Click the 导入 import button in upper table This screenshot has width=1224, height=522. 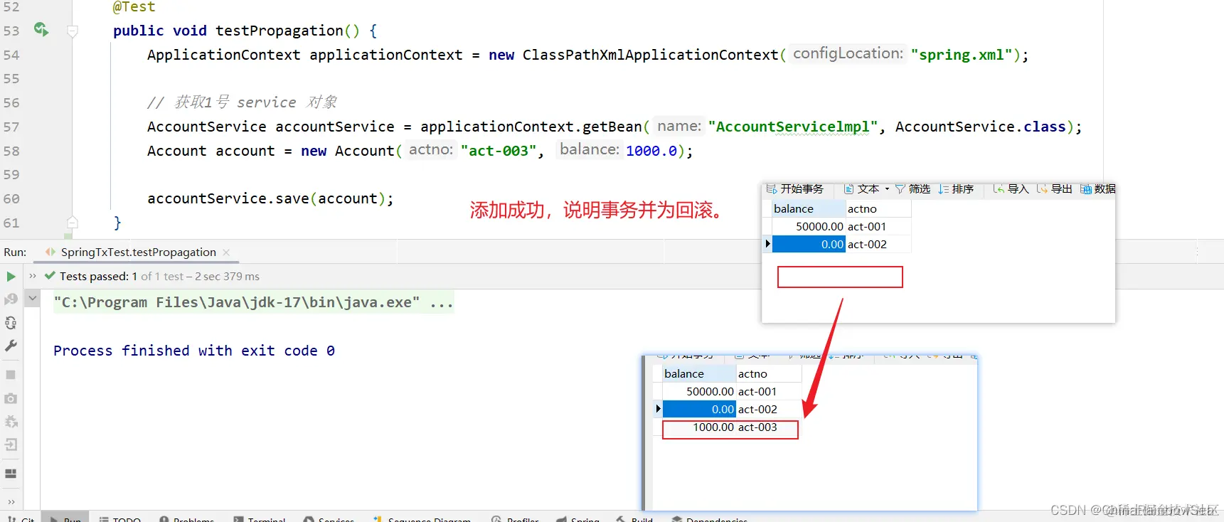[1011, 188]
